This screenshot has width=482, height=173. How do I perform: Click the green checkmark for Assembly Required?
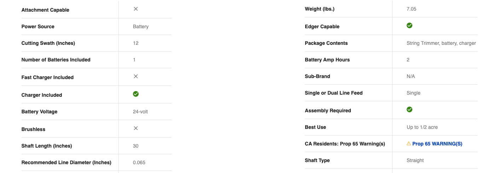click(x=410, y=109)
